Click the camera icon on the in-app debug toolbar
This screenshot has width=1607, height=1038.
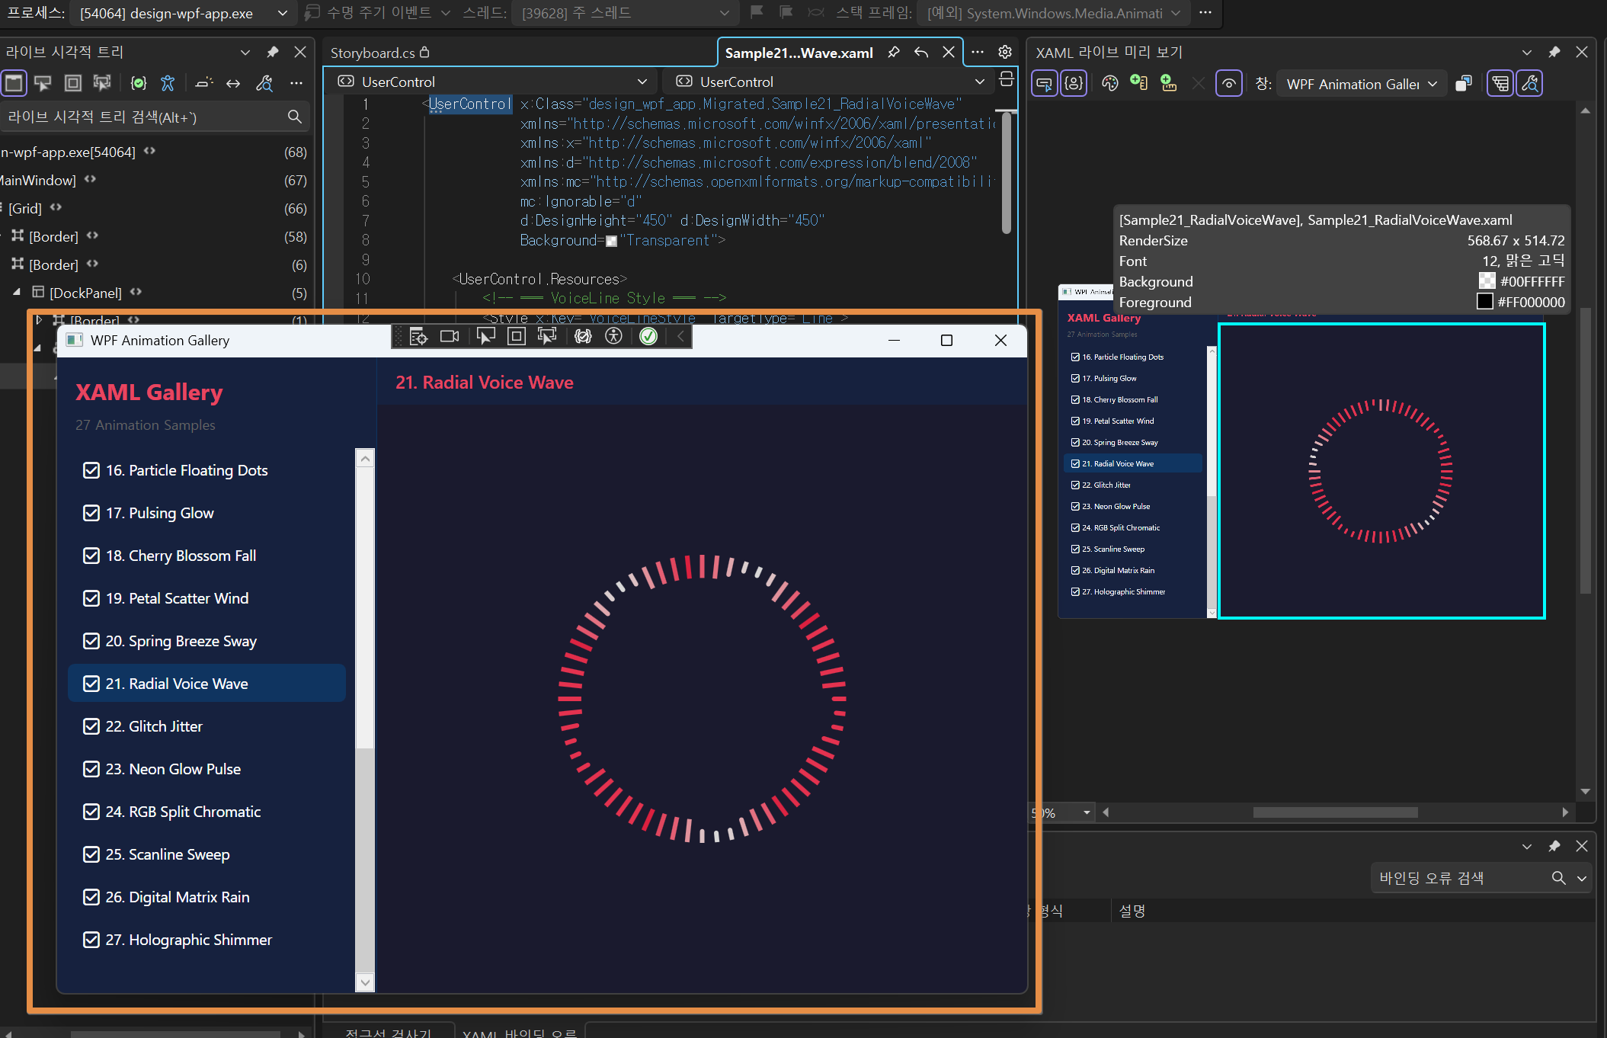450,336
